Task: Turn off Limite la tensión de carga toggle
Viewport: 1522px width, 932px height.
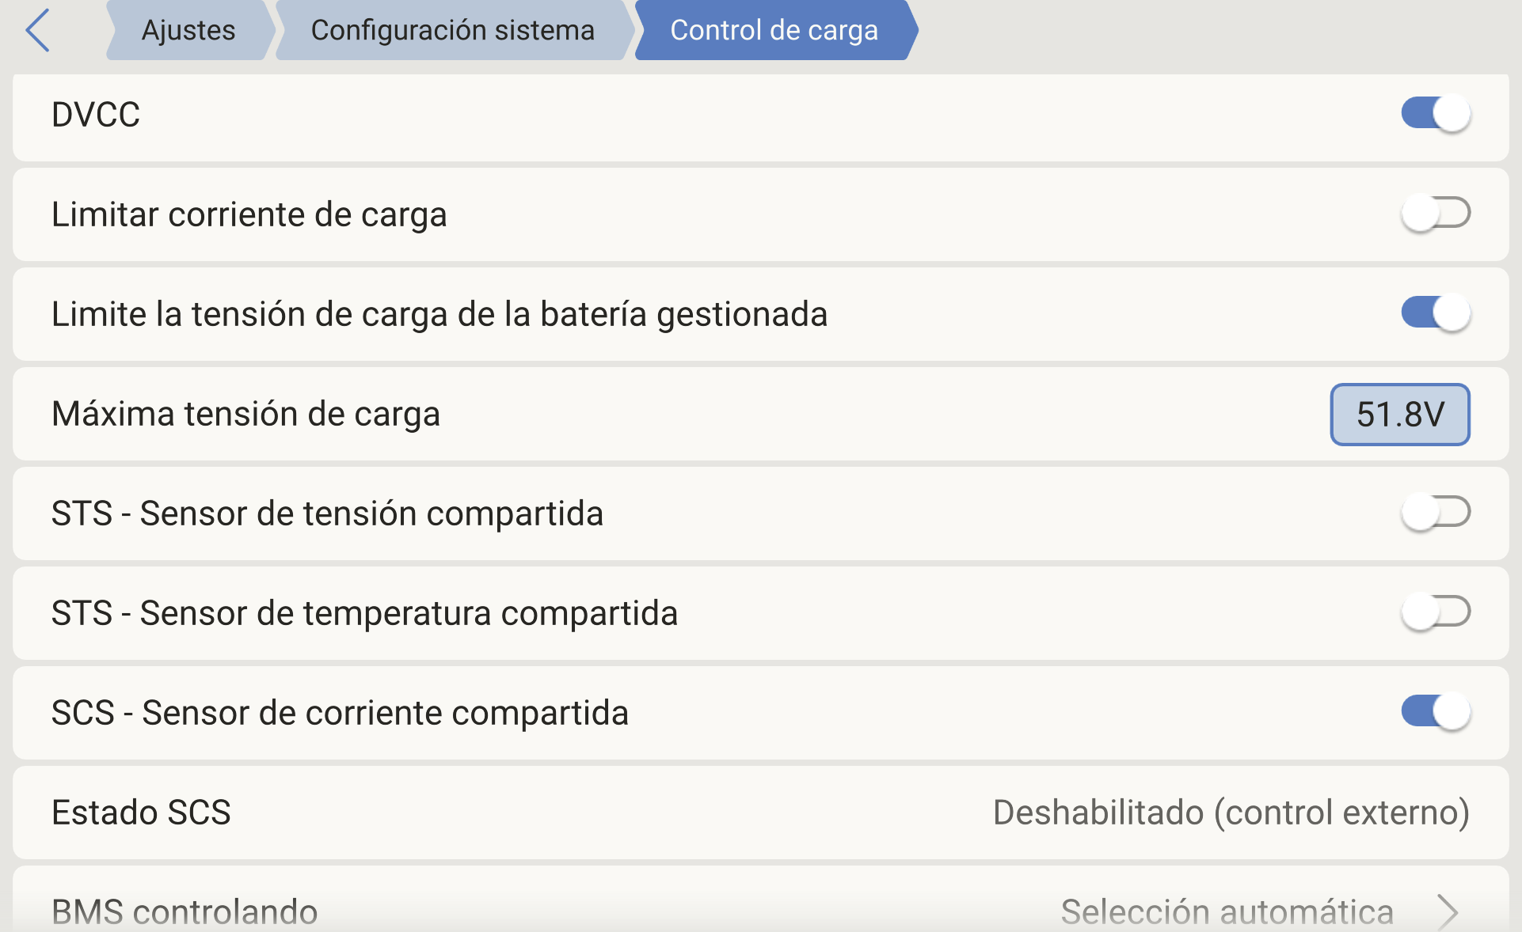Action: click(x=1436, y=313)
